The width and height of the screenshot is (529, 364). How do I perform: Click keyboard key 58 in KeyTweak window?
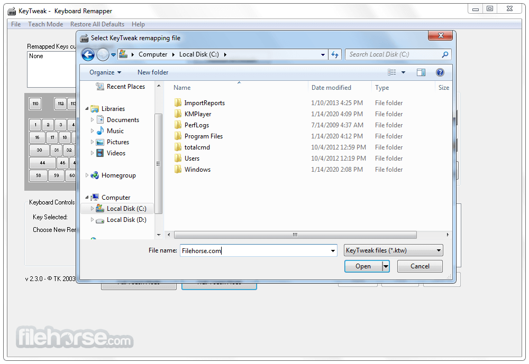click(39, 175)
